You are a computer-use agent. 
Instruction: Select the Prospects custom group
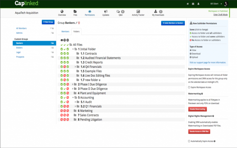[x=20, y=57]
